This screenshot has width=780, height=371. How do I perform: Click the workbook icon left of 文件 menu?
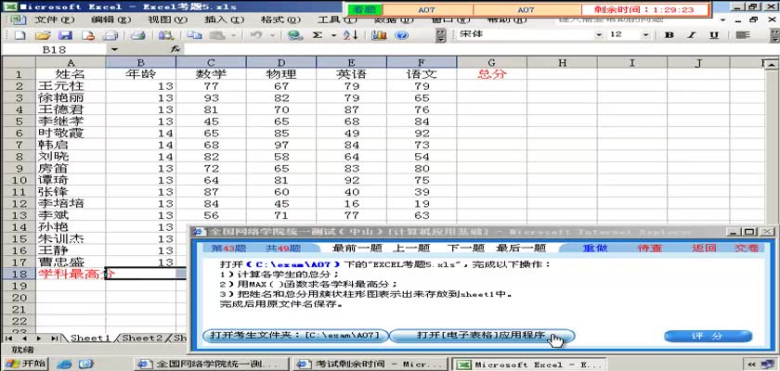point(18,19)
